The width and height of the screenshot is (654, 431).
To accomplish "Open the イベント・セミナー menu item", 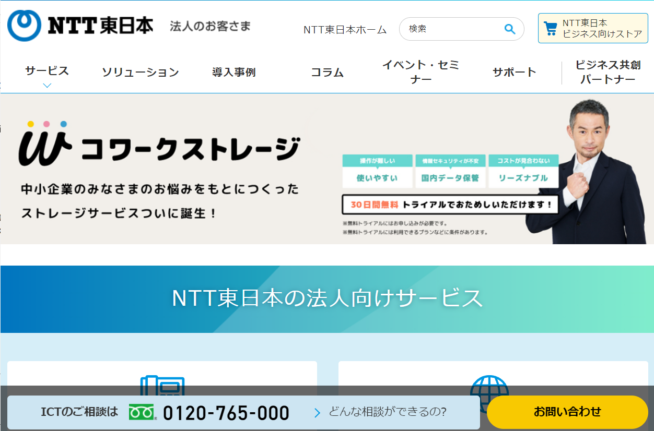I will [x=421, y=72].
